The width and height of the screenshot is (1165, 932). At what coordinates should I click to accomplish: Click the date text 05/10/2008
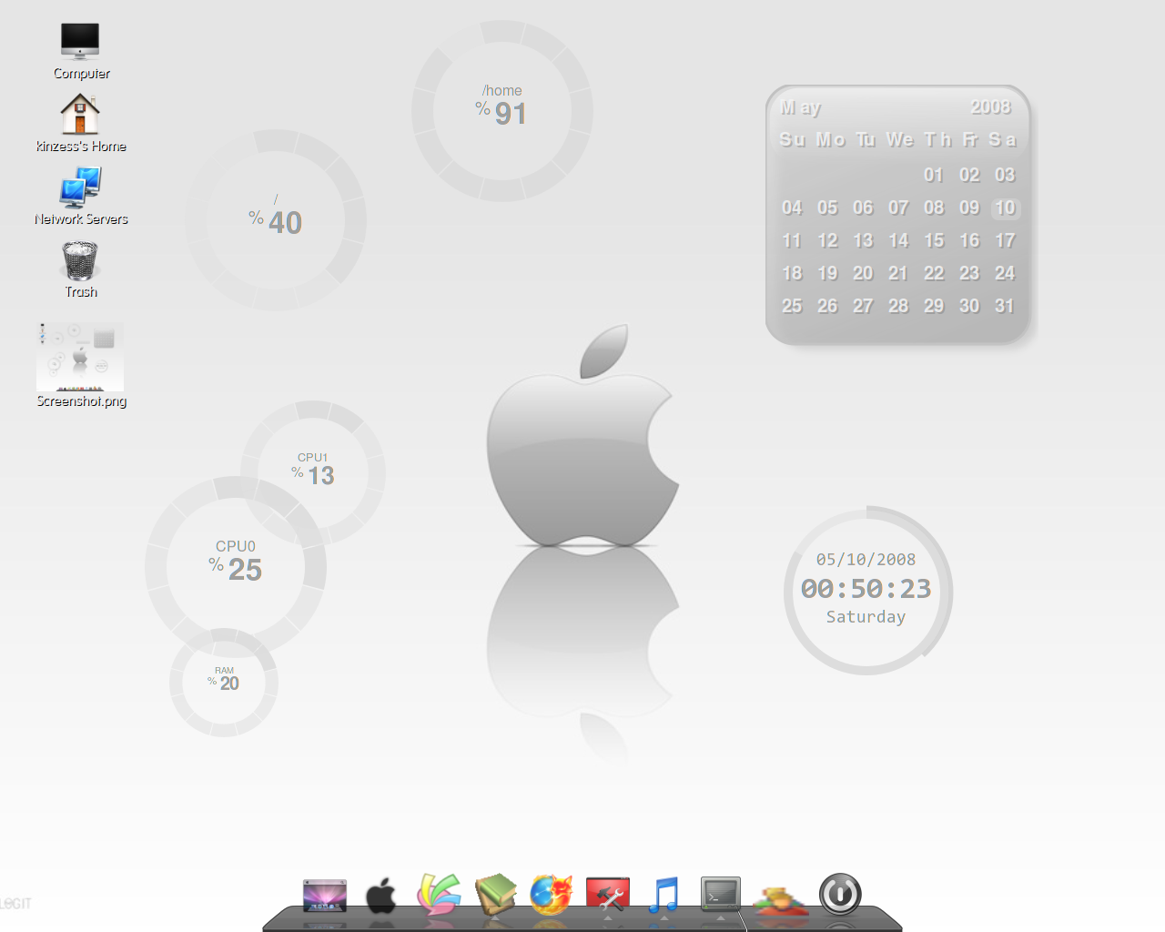pyautogui.click(x=866, y=560)
